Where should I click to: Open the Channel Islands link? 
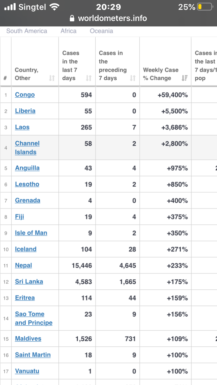[x=27, y=147]
